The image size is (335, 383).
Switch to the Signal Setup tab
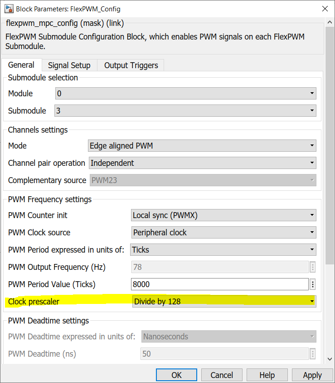click(69, 65)
